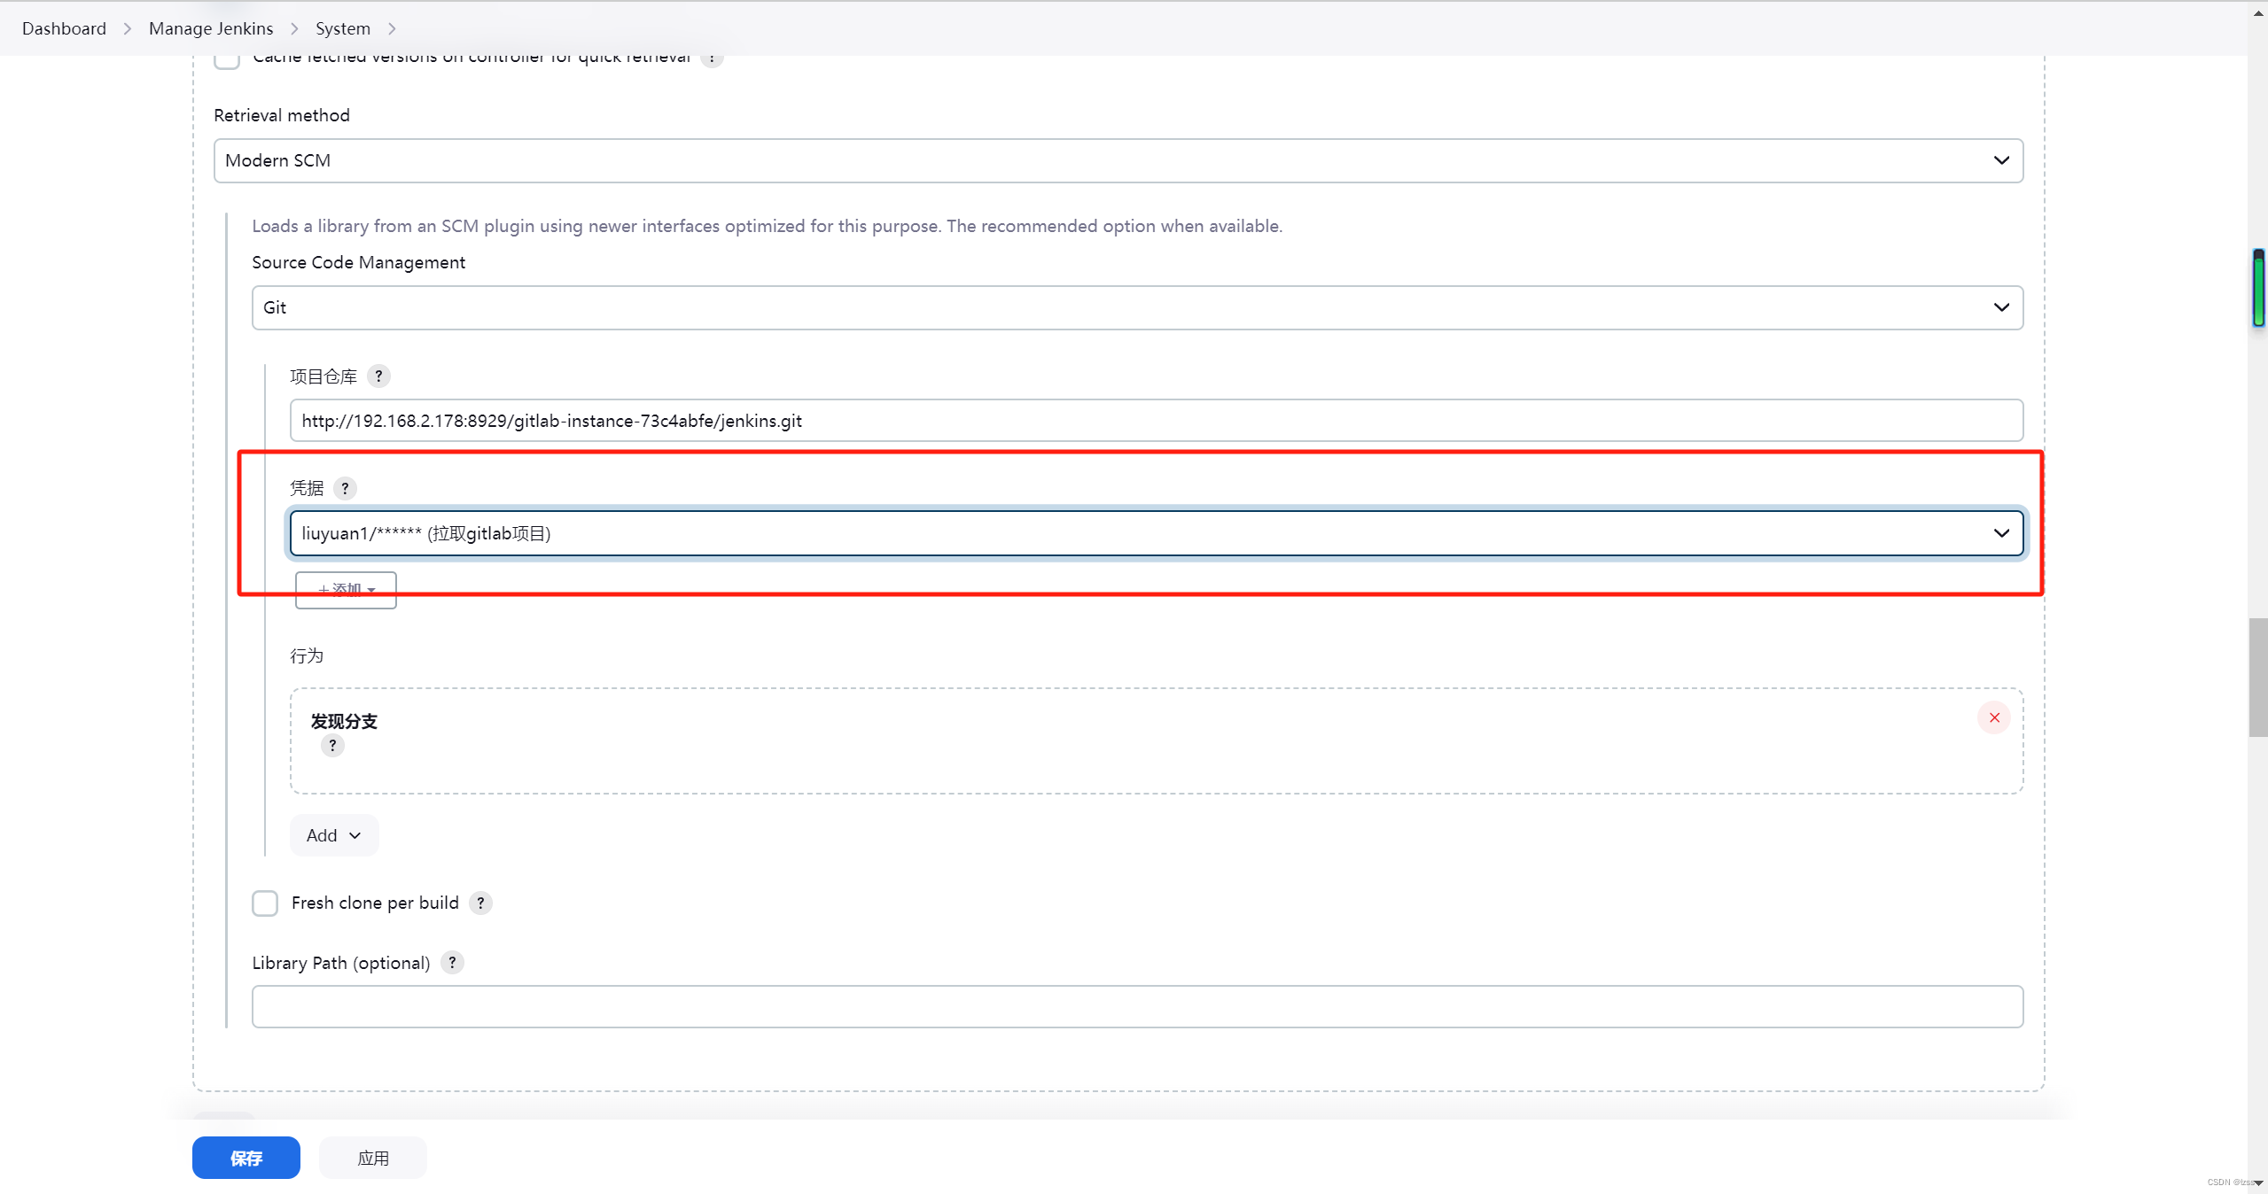Expand the Add behaviors dropdown button

(333, 835)
